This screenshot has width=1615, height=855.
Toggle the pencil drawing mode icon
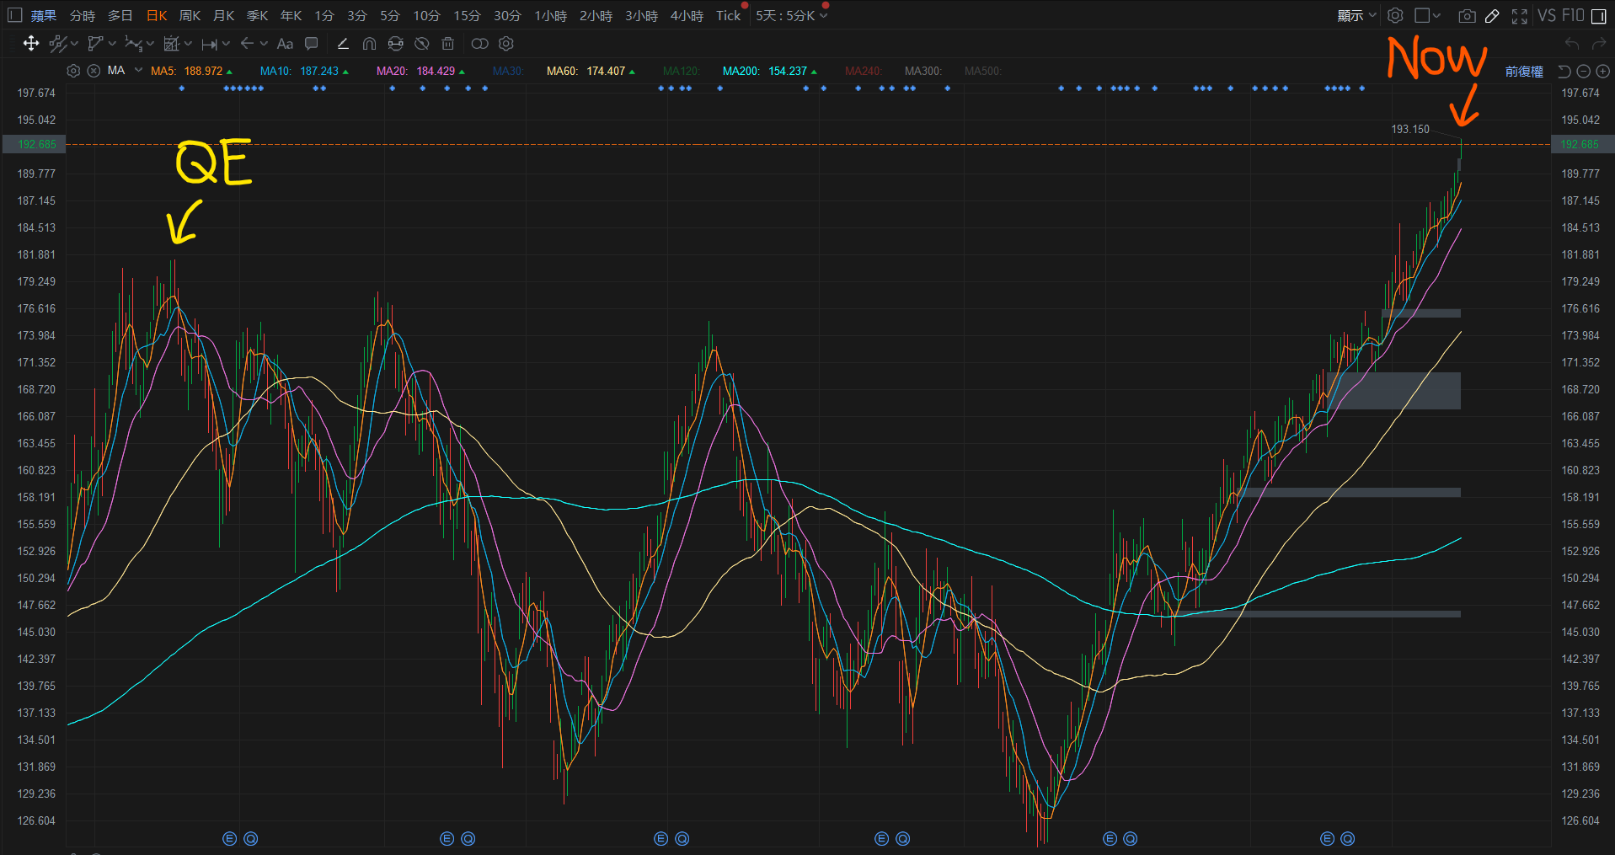[1492, 15]
